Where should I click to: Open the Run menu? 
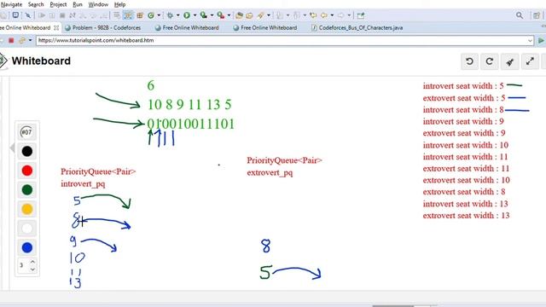click(x=78, y=4)
